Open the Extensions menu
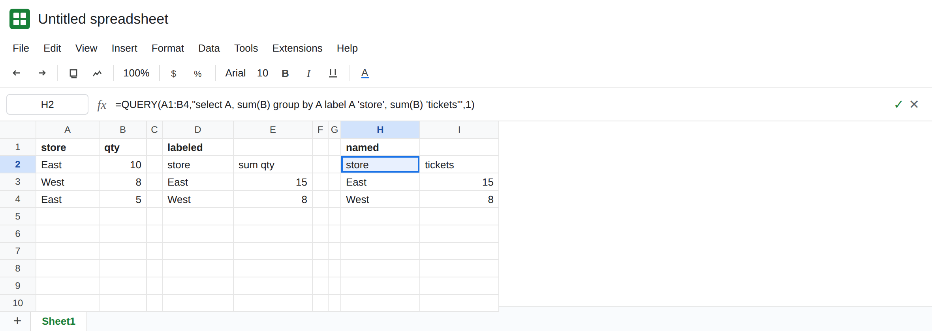Viewport: 932px width, 331px height. click(297, 48)
